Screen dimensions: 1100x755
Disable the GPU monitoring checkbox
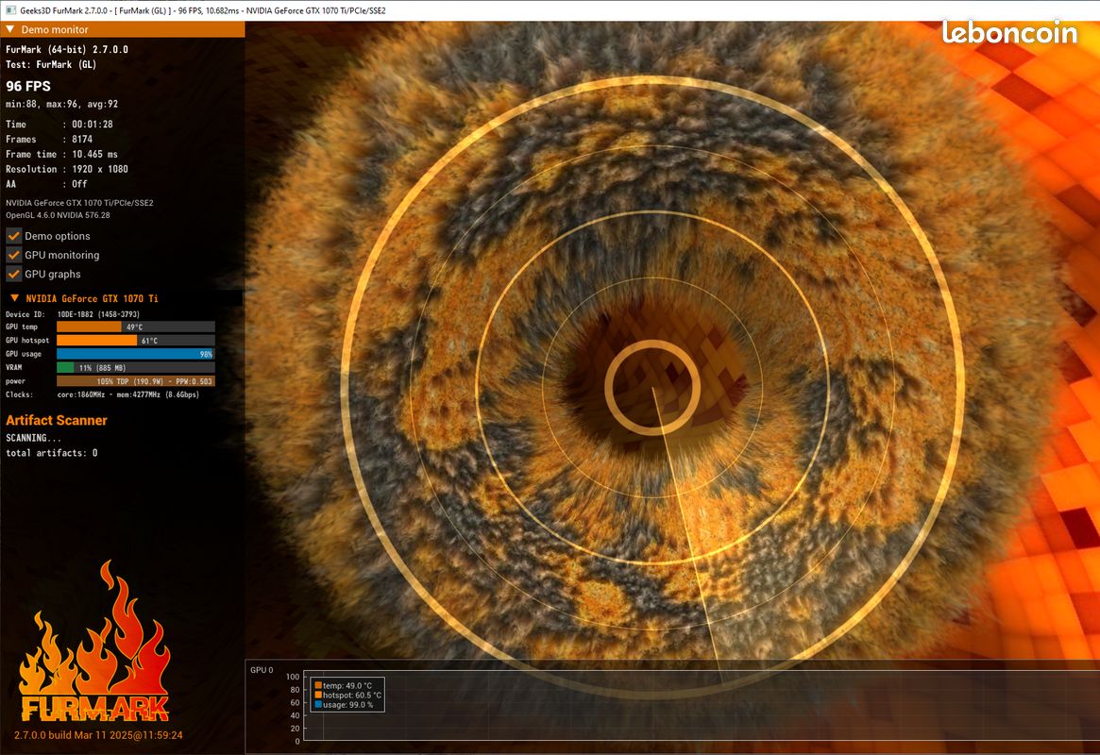[x=13, y=255]
